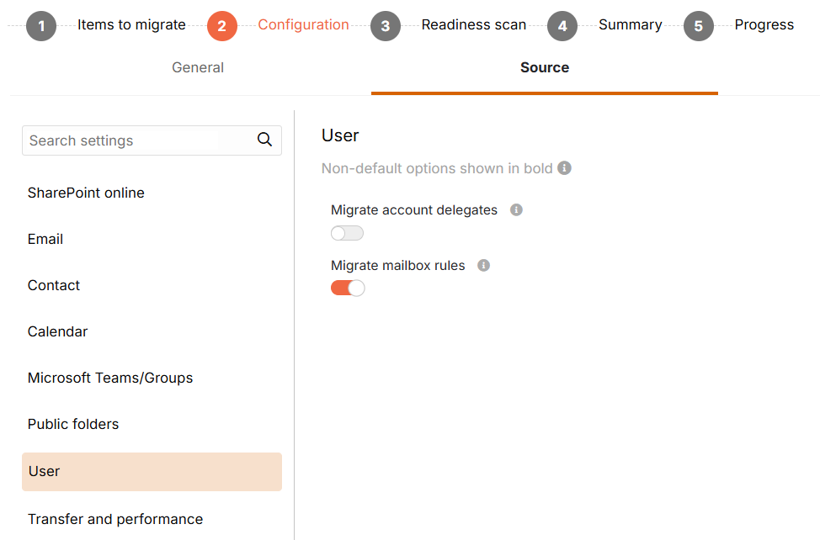This screenshot has width=820, height=540.
Task: Click in the Search settings field
Action: click(152, 140)
